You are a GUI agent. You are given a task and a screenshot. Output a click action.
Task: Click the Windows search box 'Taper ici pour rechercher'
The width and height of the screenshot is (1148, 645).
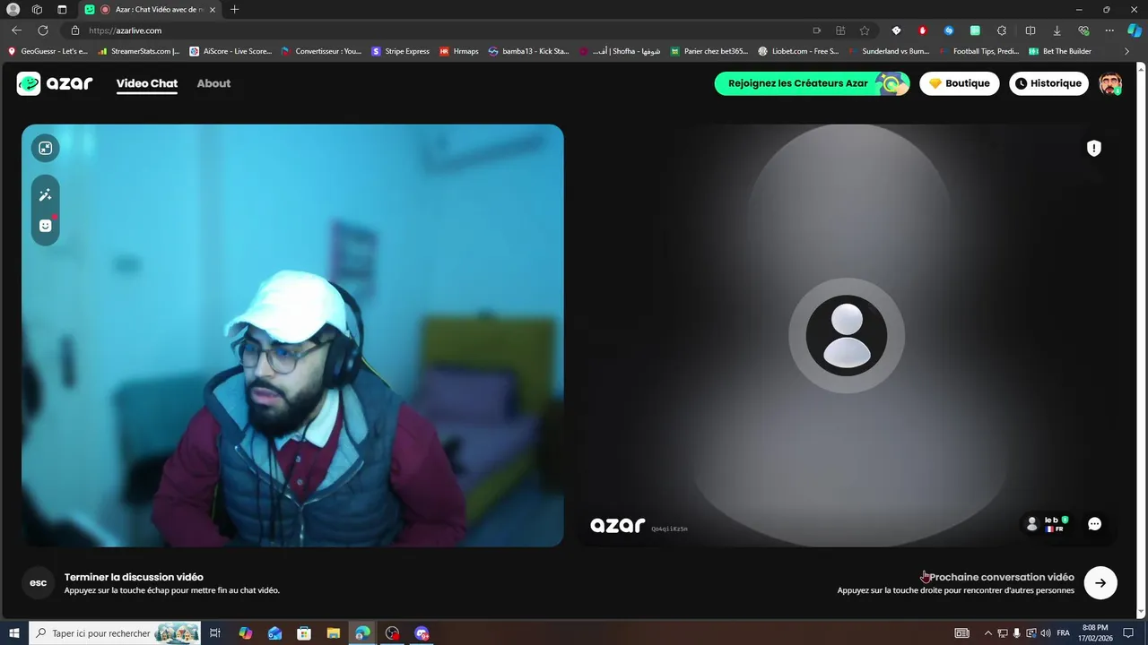point(115,633)
